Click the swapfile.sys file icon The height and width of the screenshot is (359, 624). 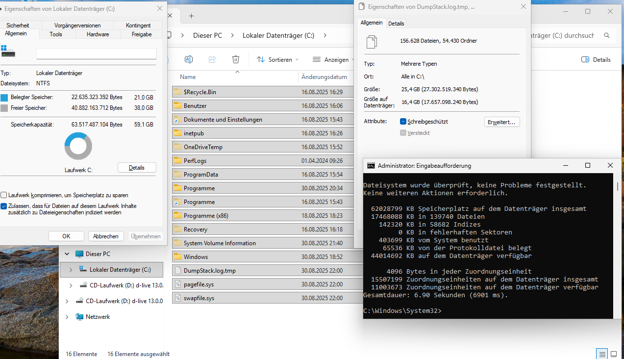(177, 298)
